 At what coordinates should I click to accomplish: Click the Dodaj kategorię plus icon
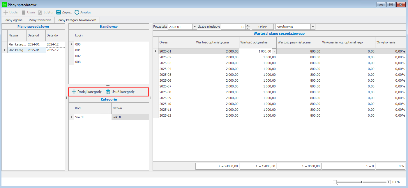(74, 92)
